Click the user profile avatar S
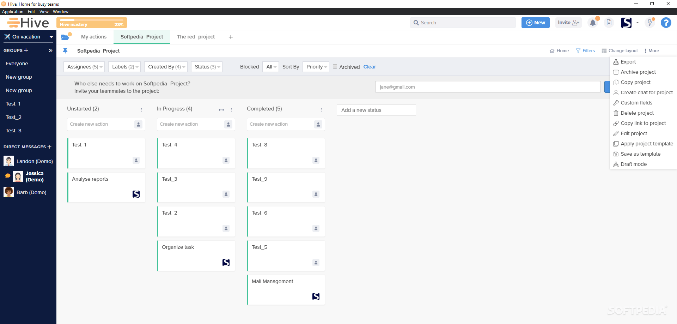The image size is (677, 324). [626, 23]
